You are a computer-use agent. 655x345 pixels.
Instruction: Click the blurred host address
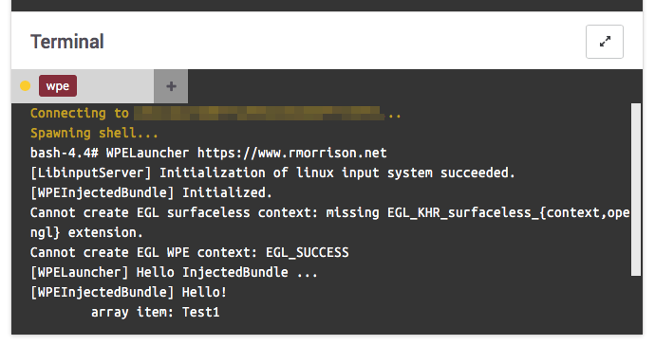(259, 113)
